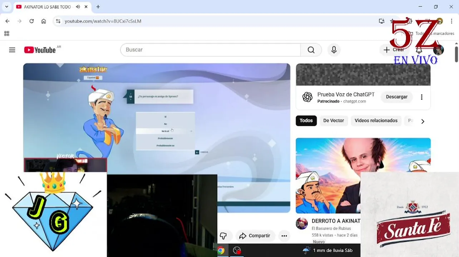Open the Prueba Voz de ChatGPT ad
The width and height of the screenshot is (459, 257).
[x=346, y=95]
